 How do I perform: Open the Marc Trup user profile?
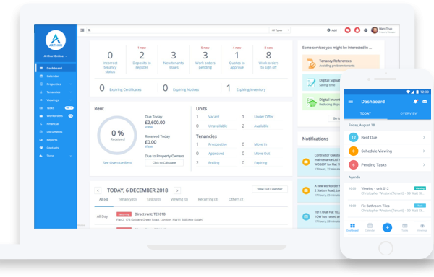(383, 30)
